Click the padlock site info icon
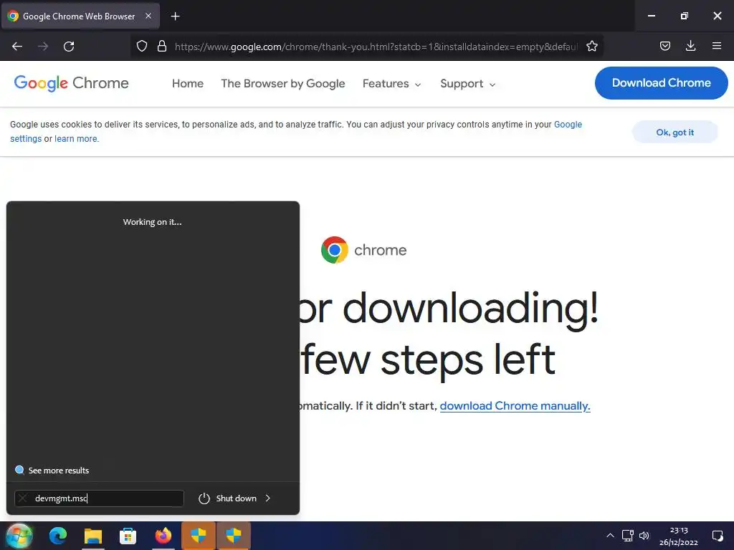 (x=162, y=47)
